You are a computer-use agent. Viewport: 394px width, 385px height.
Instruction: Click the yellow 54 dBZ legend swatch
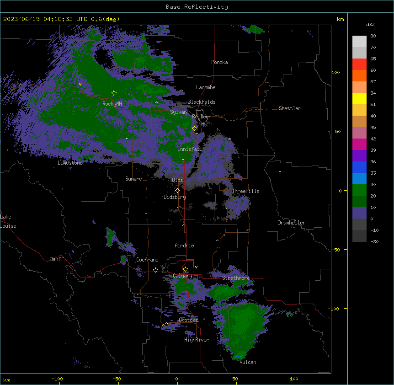tap(359, 98)
